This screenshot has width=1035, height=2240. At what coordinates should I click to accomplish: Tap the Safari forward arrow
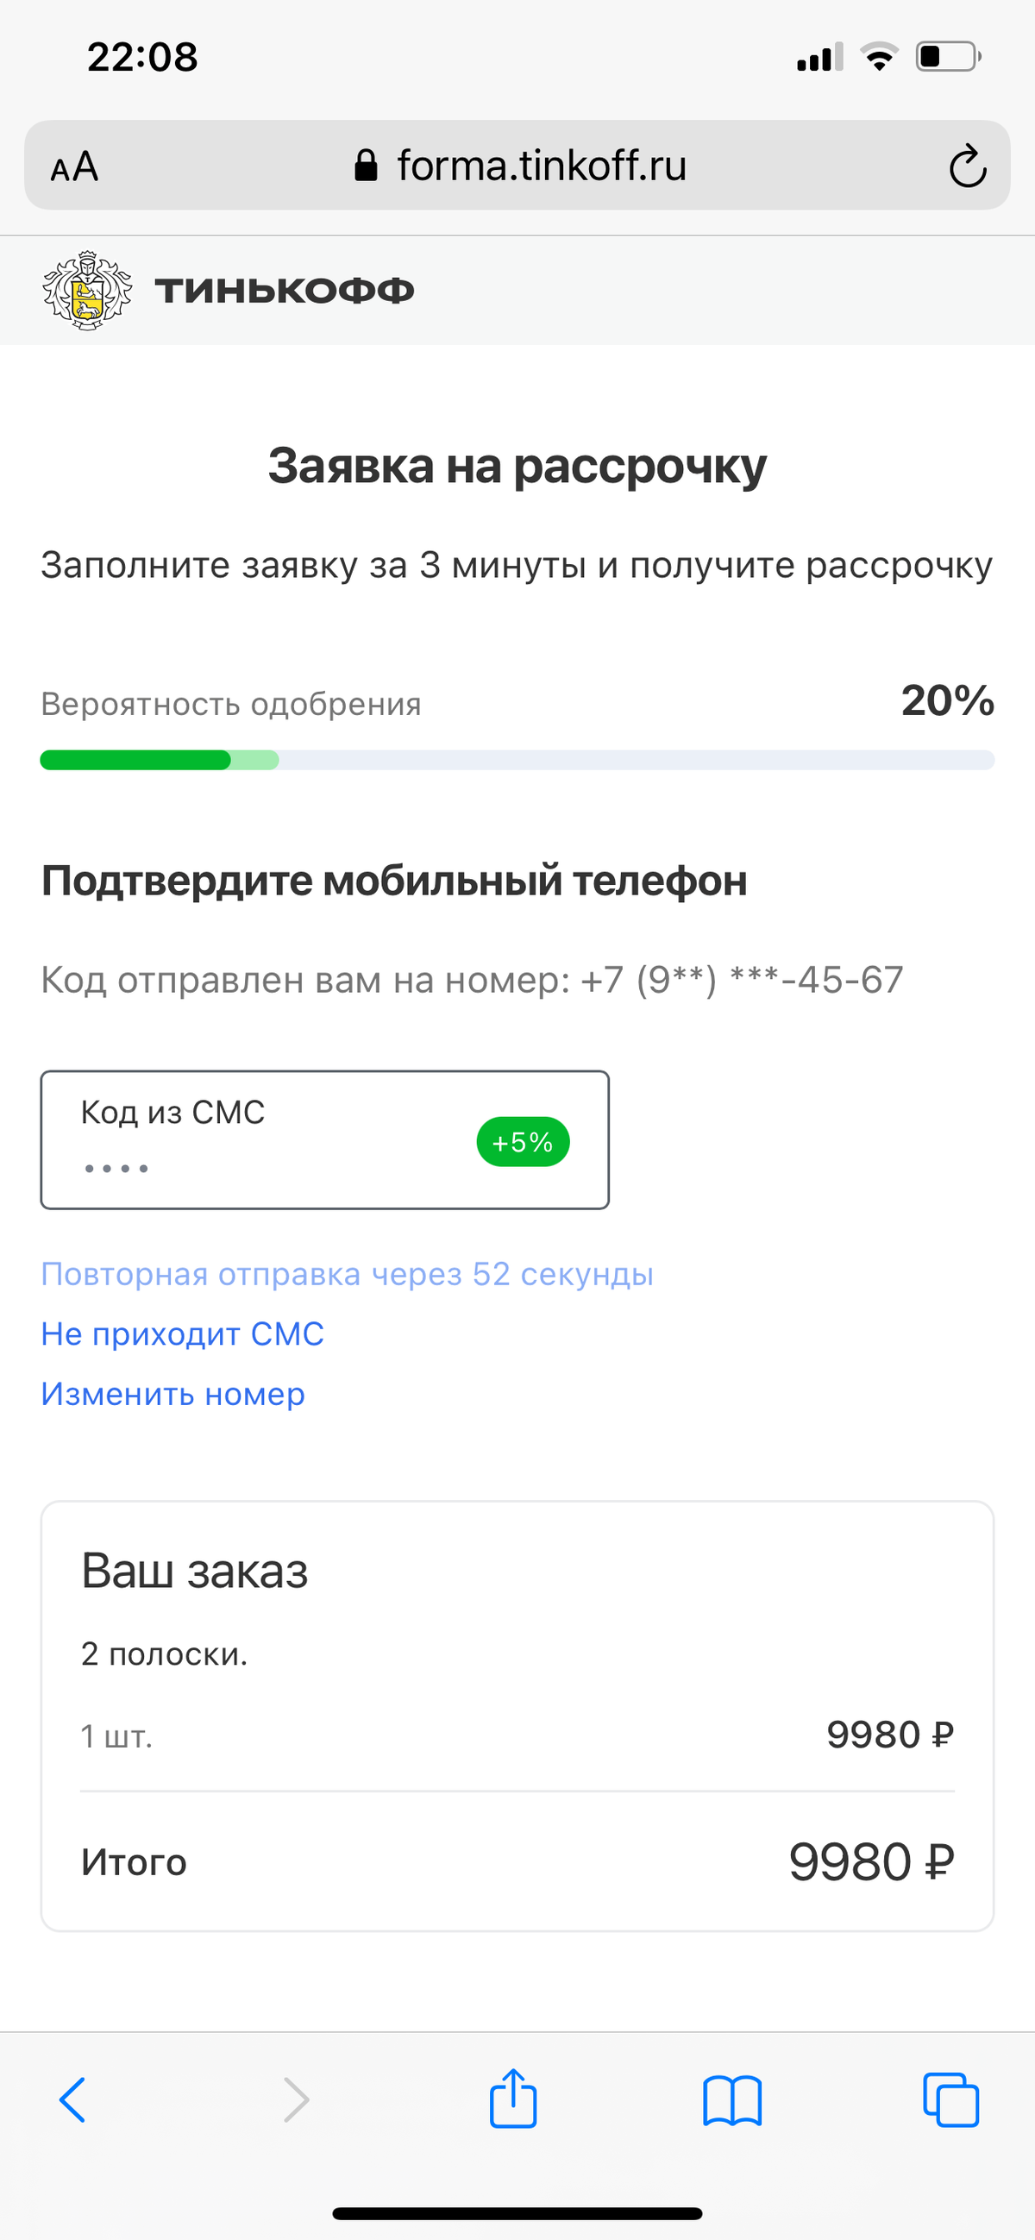[297, 2100]
